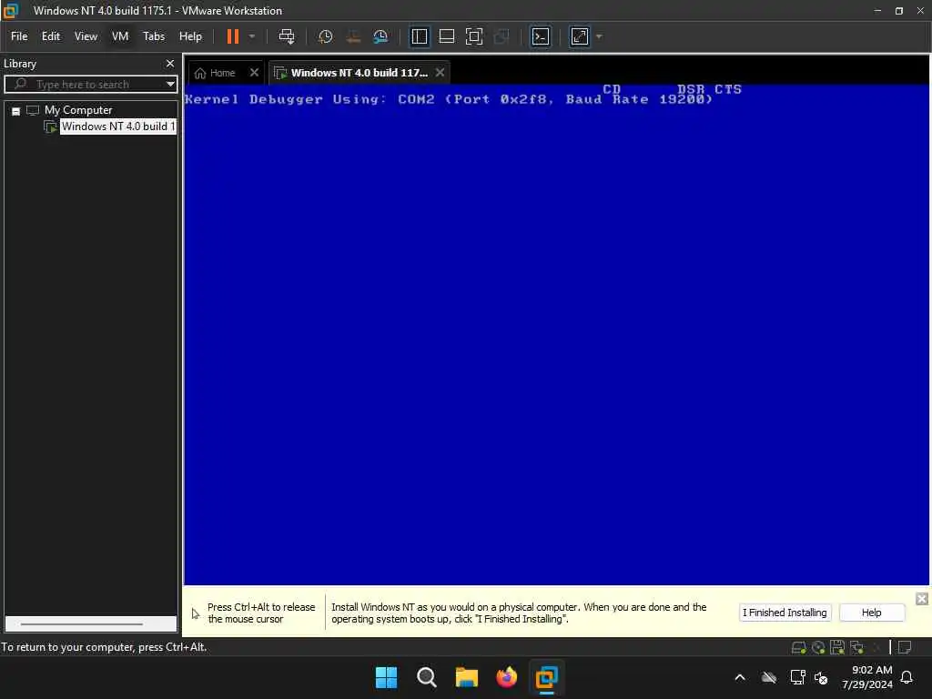932x699 pixels.
Task: Click the hard disk status icon
Action: [x=799, y=647]
